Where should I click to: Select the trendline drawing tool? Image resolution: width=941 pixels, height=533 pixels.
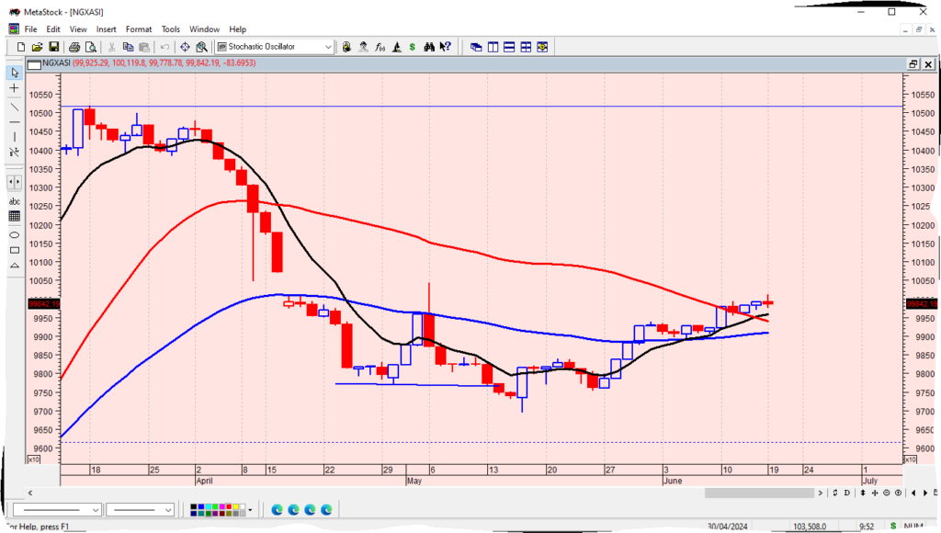14,105
